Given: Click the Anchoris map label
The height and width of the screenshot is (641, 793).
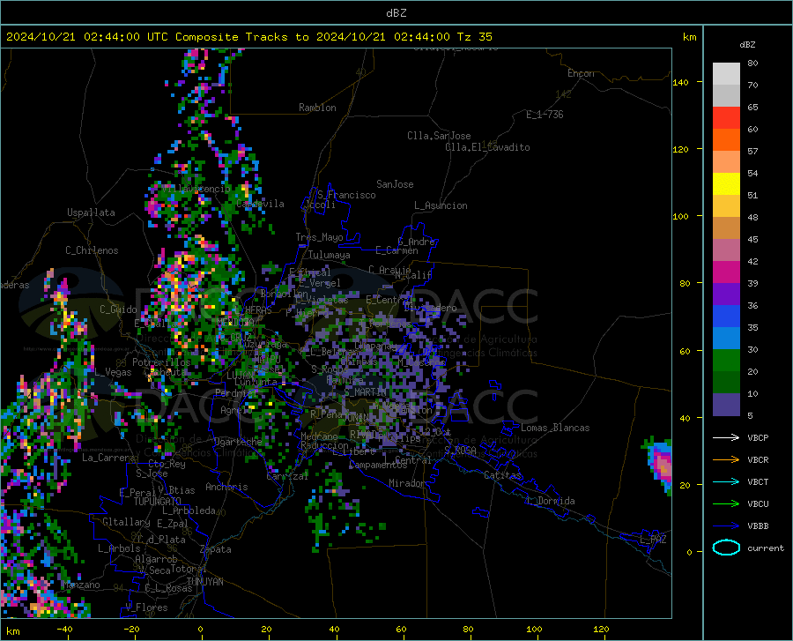Looking at the screenshot, I should (226, 487).
